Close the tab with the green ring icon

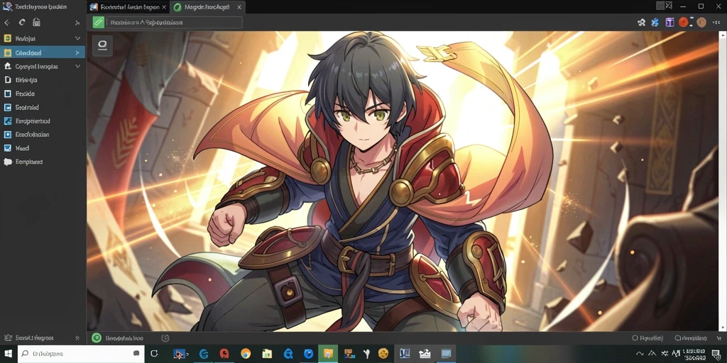(x=239, y=7)
